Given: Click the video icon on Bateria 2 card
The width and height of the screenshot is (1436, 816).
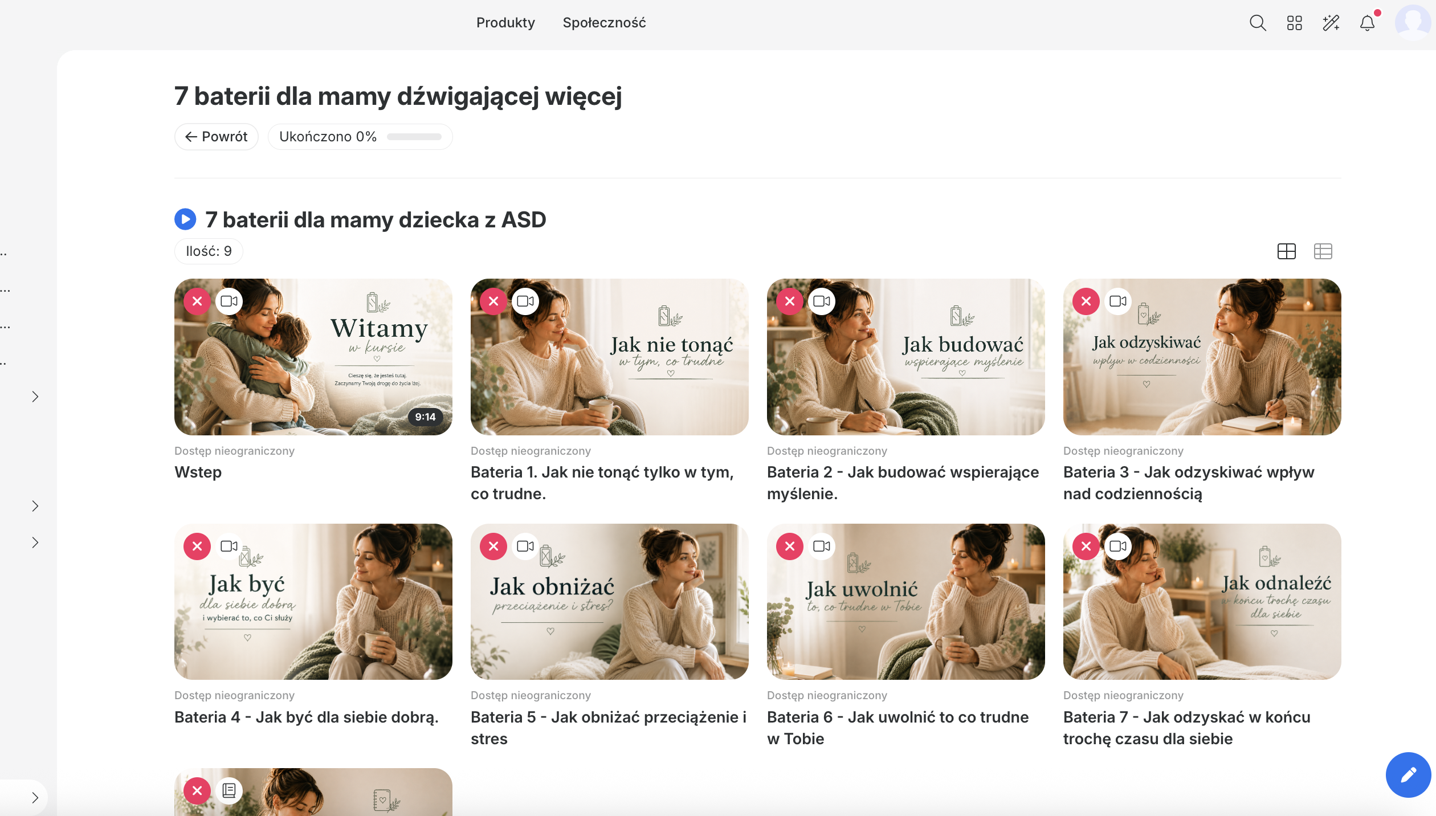Looking at the screenshot, I should (x=822, y=301).
